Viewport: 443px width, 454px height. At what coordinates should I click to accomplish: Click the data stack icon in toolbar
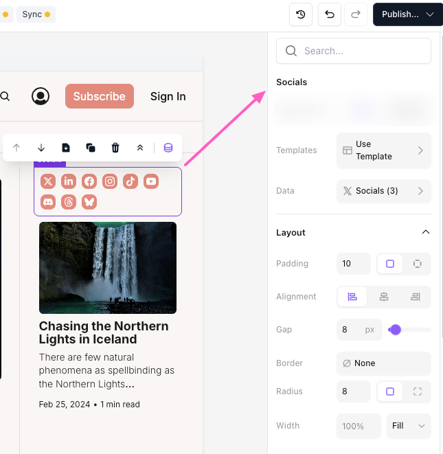tap(168, 148)
